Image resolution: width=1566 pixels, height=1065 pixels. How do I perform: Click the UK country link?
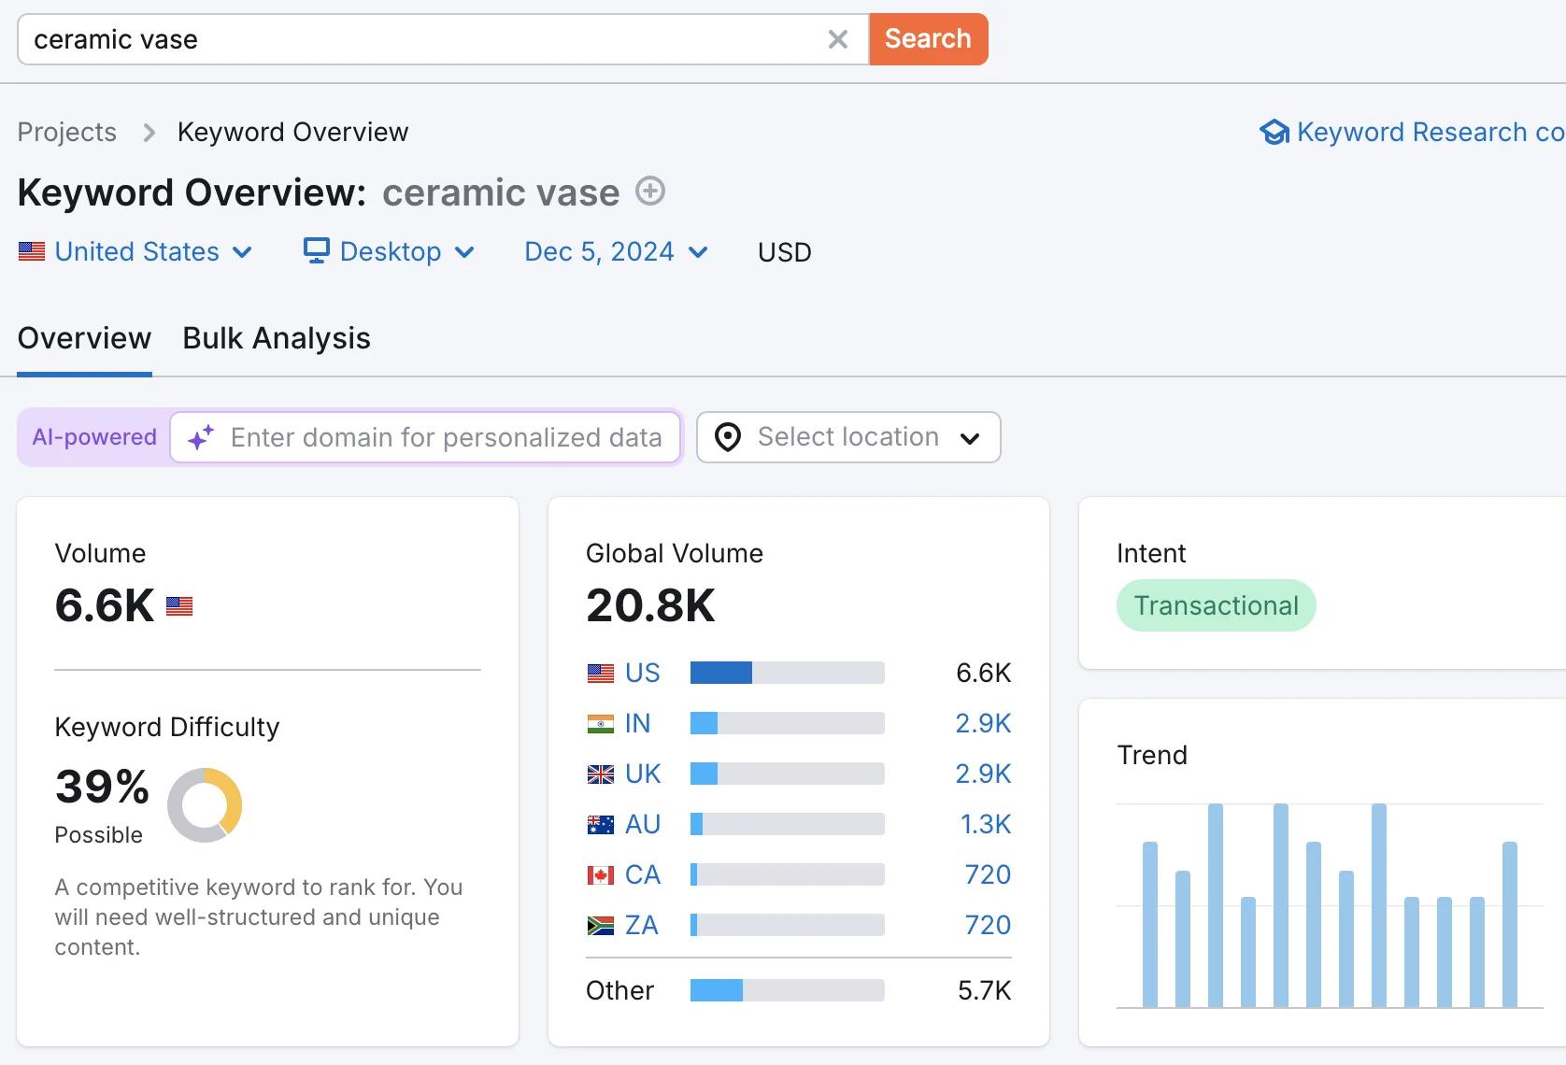coord(643,774)
